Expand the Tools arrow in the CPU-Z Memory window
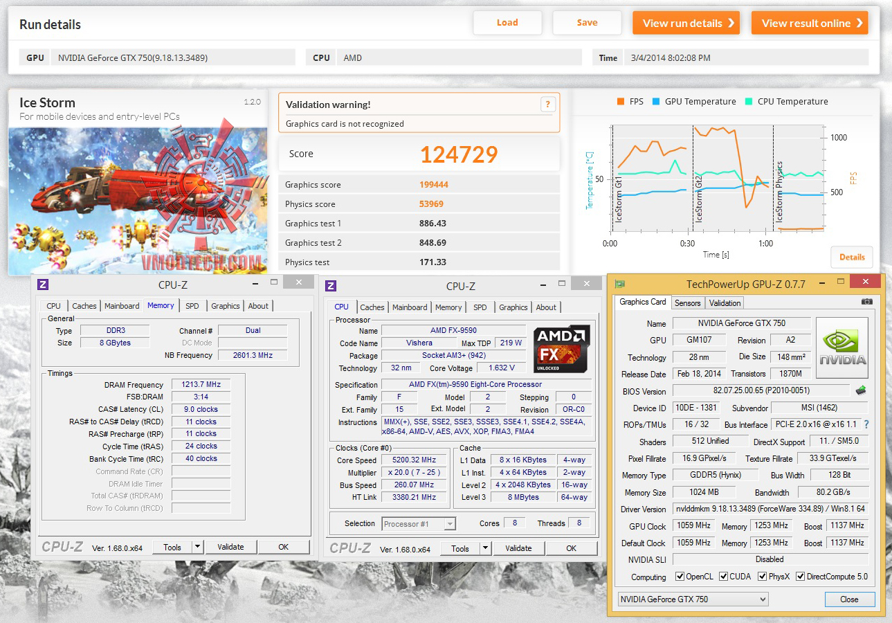892x623 pixels. tap(197, 547)
